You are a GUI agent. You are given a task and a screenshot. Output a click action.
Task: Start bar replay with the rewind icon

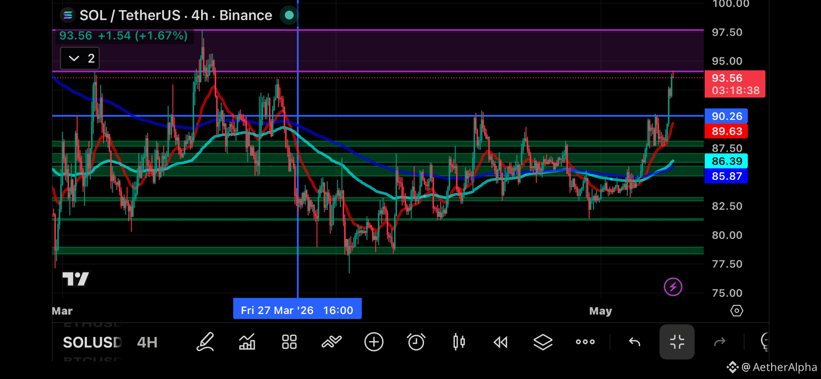pos(500,342)
